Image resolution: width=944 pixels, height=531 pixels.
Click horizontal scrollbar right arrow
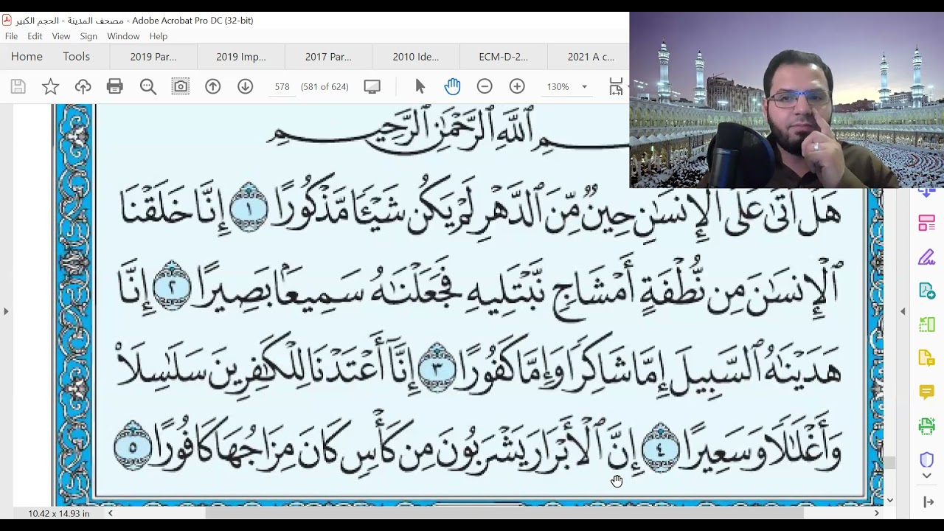(x=877, y=513)
